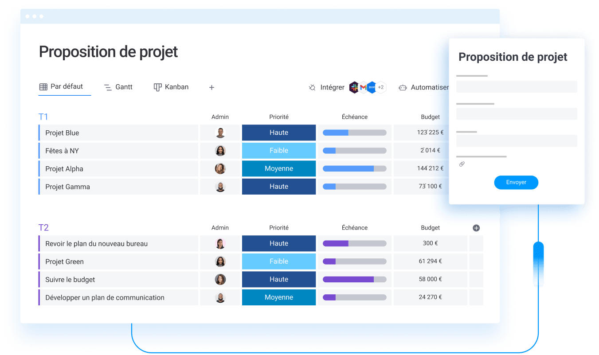Change Revoir le plan priority Haute
Image resolution: width=599 pixels, height=355 pixels.
(279, 243)
